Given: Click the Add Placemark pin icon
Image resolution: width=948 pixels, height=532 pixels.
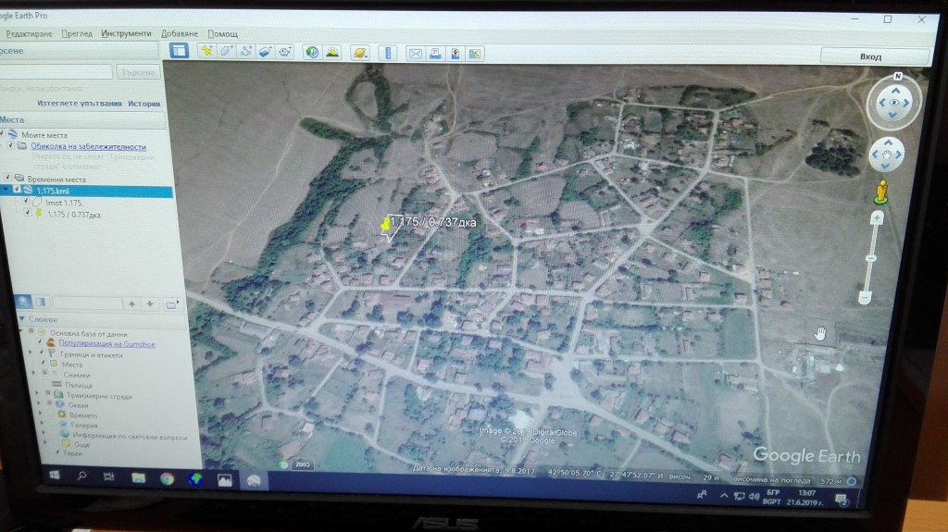Looking at the screenshot, I should pos(207,51).
